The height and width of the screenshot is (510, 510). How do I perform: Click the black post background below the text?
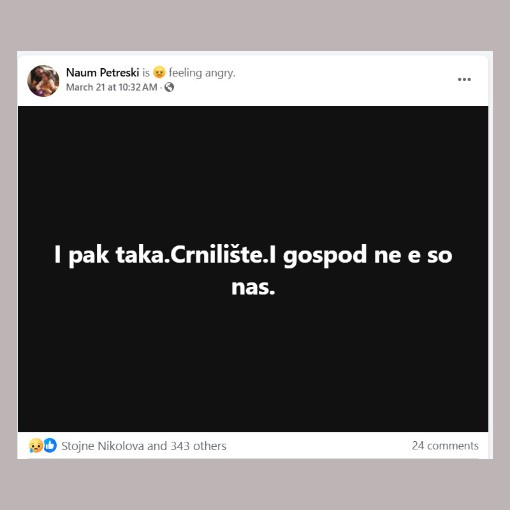click(253, 364)
